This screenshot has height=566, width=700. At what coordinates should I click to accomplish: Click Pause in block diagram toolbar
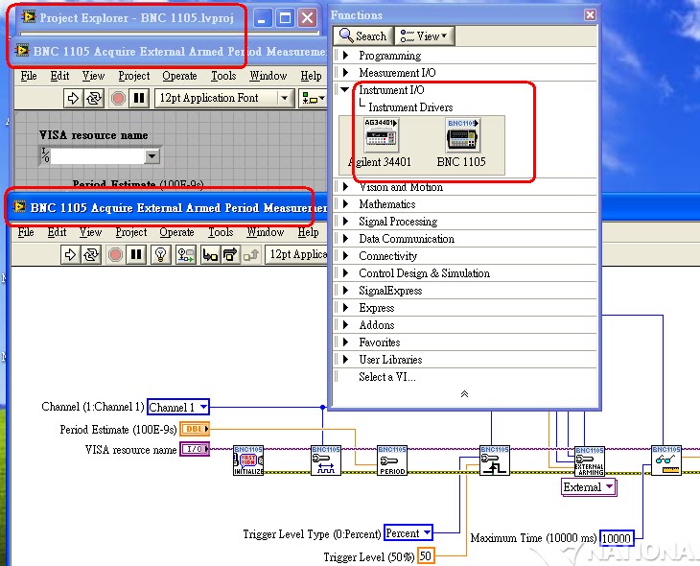136,254
